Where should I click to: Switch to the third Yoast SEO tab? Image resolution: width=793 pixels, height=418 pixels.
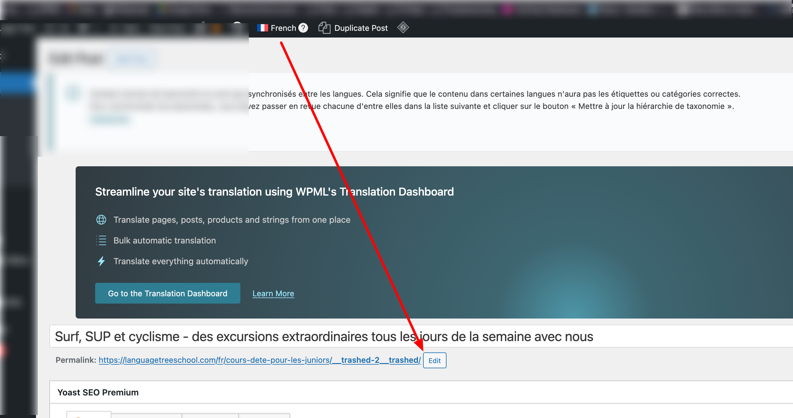(210, 416)
